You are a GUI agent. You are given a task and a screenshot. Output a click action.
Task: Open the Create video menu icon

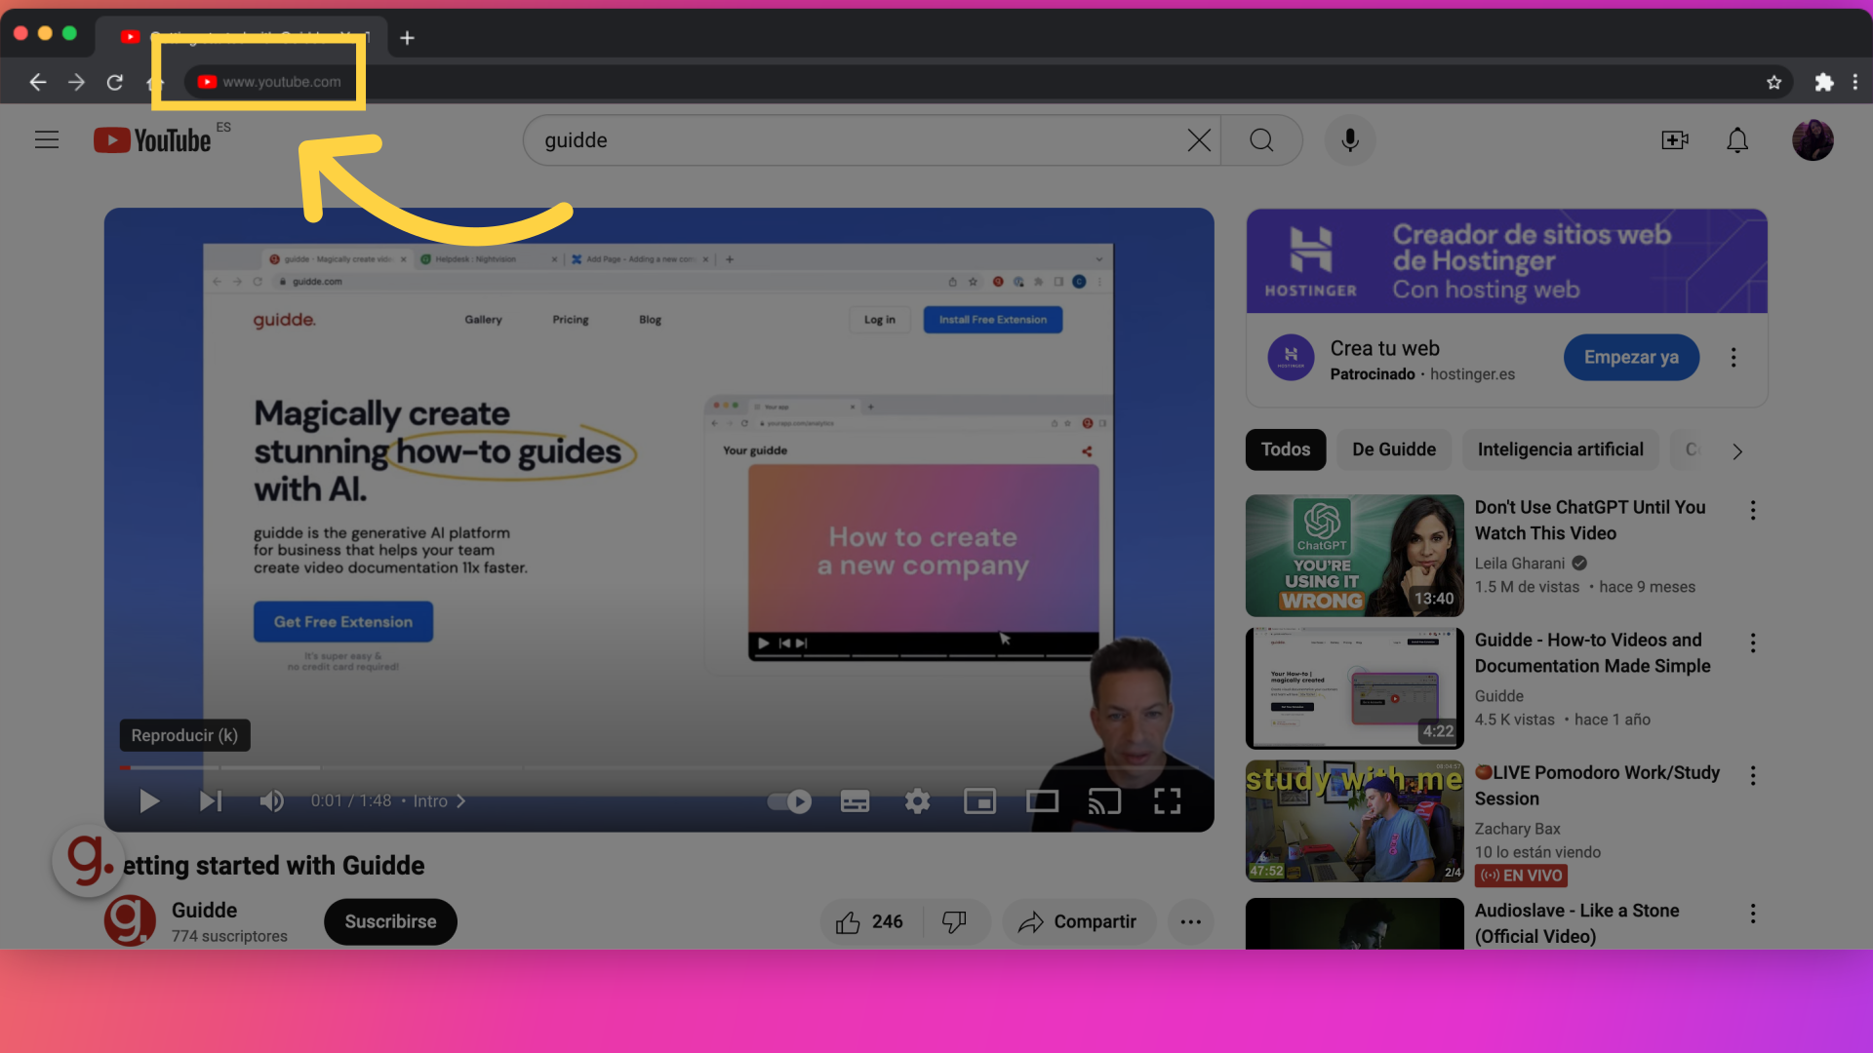click(1675, 140)
